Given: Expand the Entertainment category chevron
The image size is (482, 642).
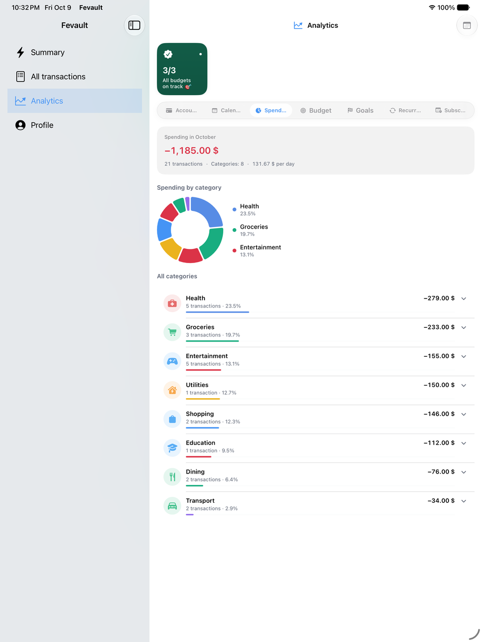Looking at the screenshot, I should pyautogui.click(x=463, y=356).
